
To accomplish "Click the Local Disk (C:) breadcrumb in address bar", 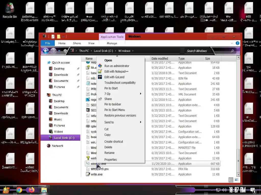I will point(103,51).
